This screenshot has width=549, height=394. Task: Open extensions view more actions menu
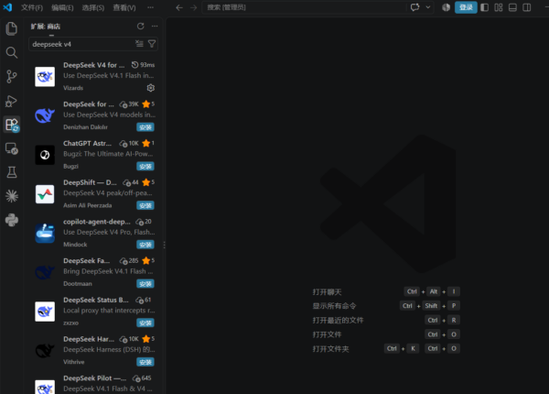(155, 27)
